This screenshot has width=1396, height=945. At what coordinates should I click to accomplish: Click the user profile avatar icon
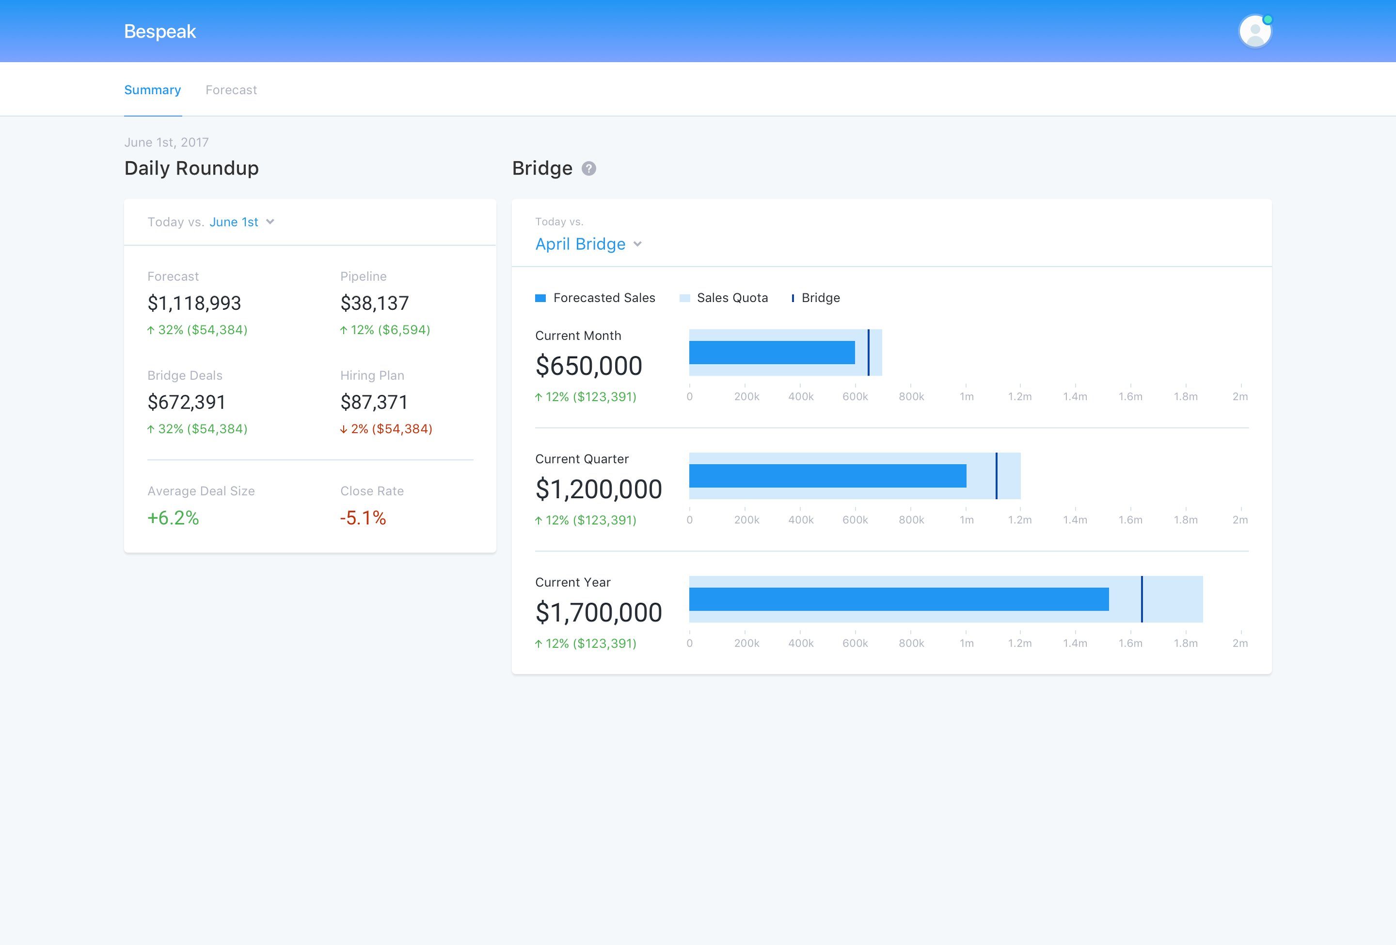pos(1254,32)
